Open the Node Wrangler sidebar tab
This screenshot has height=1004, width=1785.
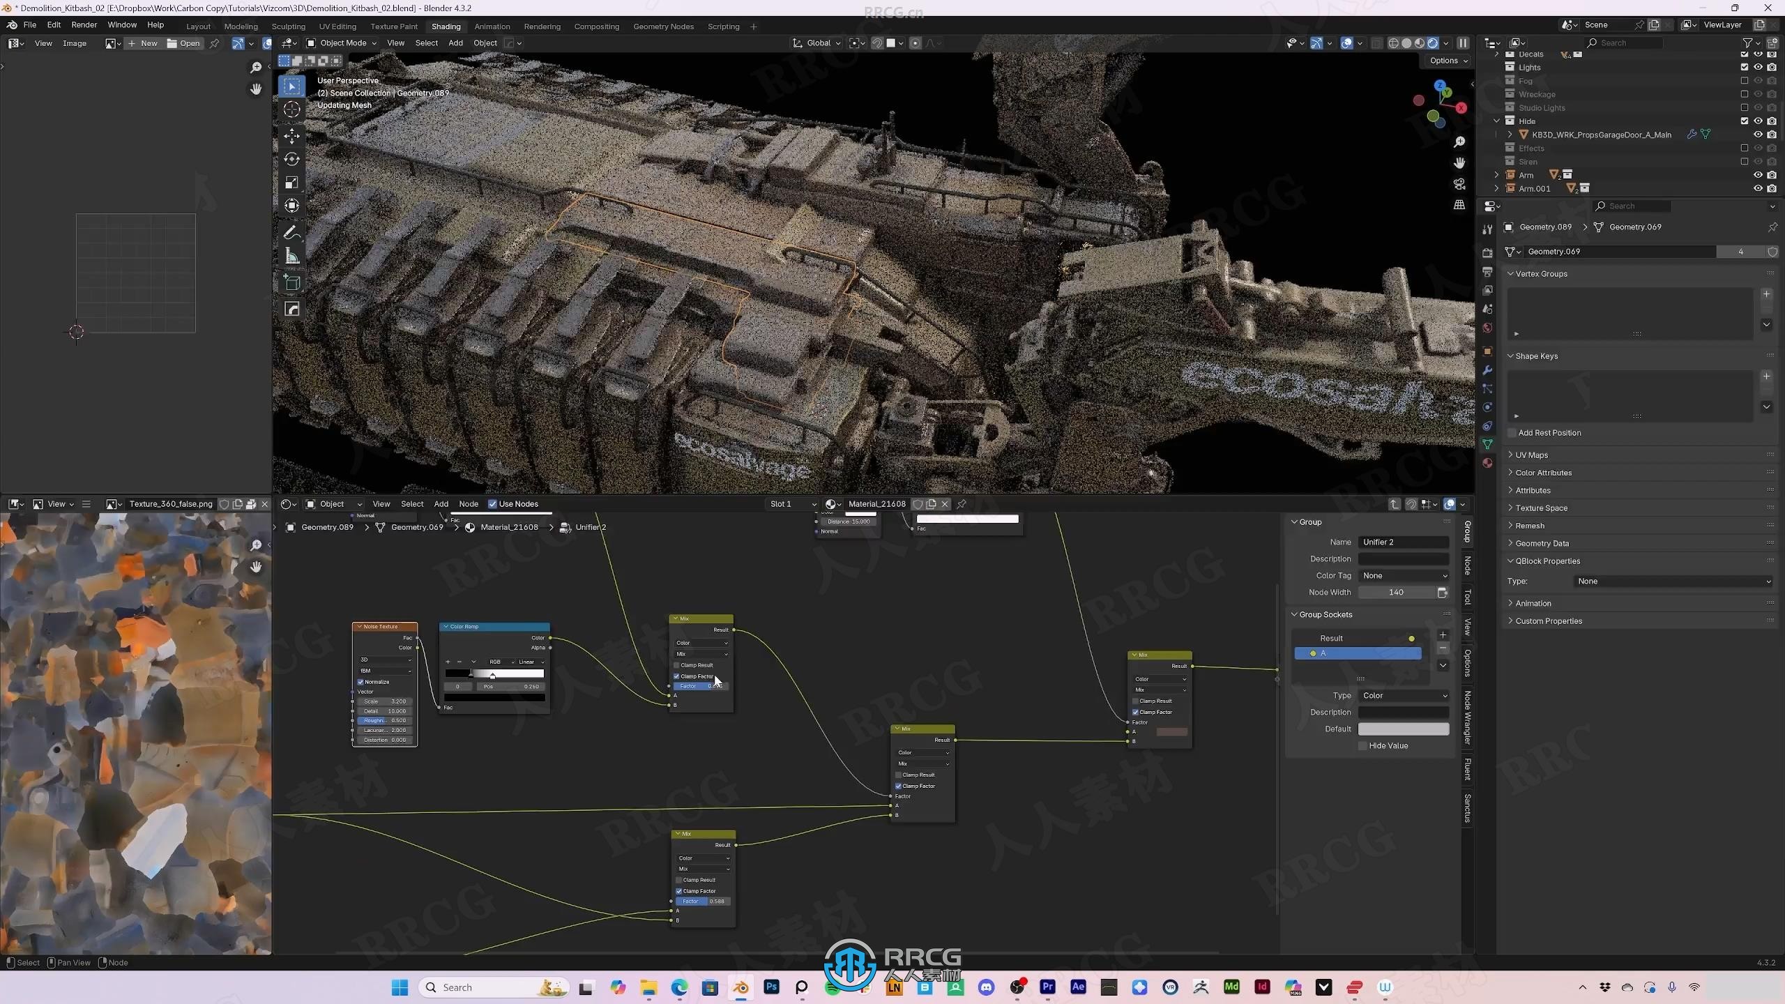pyautogui.click(x=1468, y=718)
